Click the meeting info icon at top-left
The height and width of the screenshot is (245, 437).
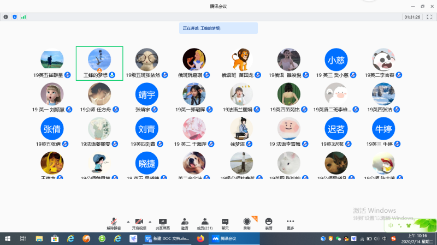(x=6, y=17)
